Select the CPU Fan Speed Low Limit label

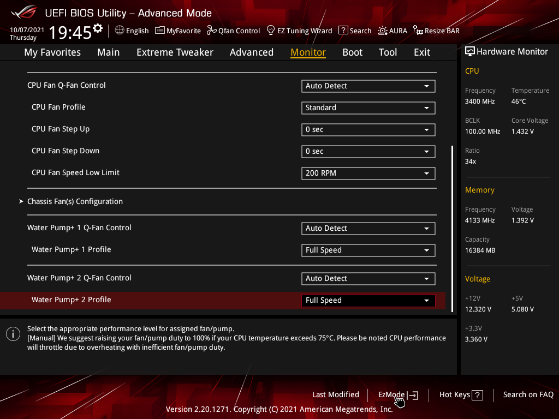click(75, 172)
